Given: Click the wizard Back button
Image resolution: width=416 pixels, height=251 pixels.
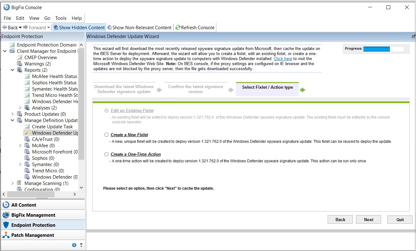Looking at the screenshot, I should click(x=340, y=220).
